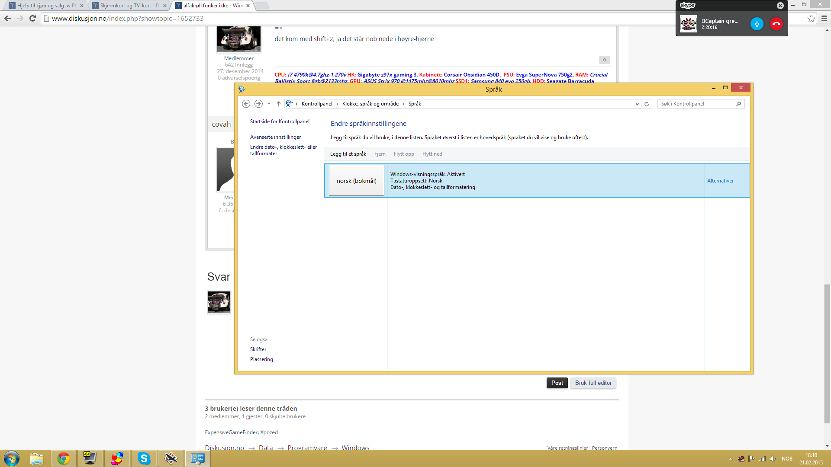Click Bruk full editor button

click(593, 383)
